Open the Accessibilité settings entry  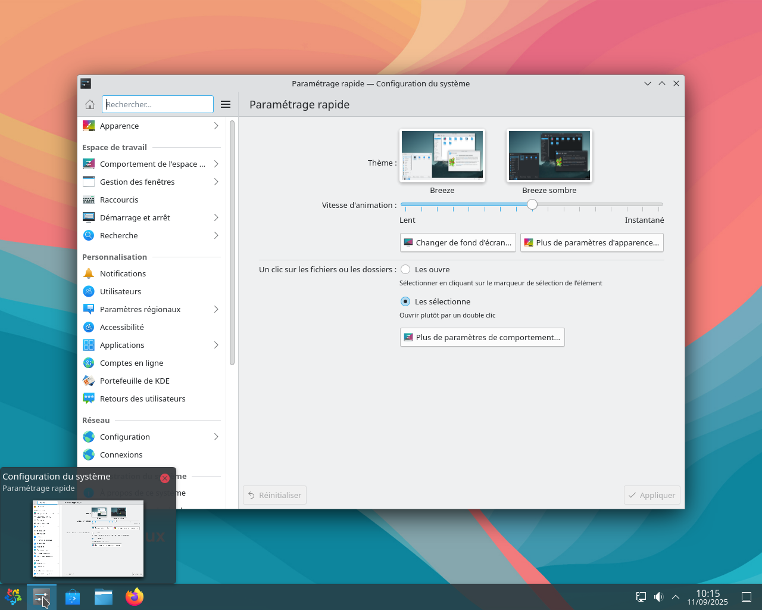point(152,327)
